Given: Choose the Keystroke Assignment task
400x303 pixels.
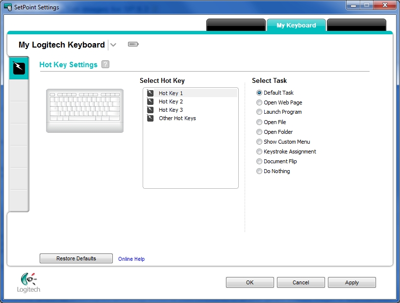Looking at the screenshot, I should pyautogui.click(x=259, y=151).
